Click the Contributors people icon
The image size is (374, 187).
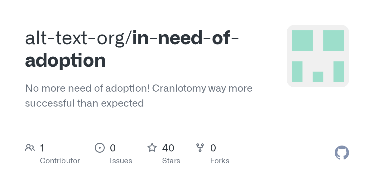pos(30,147)
